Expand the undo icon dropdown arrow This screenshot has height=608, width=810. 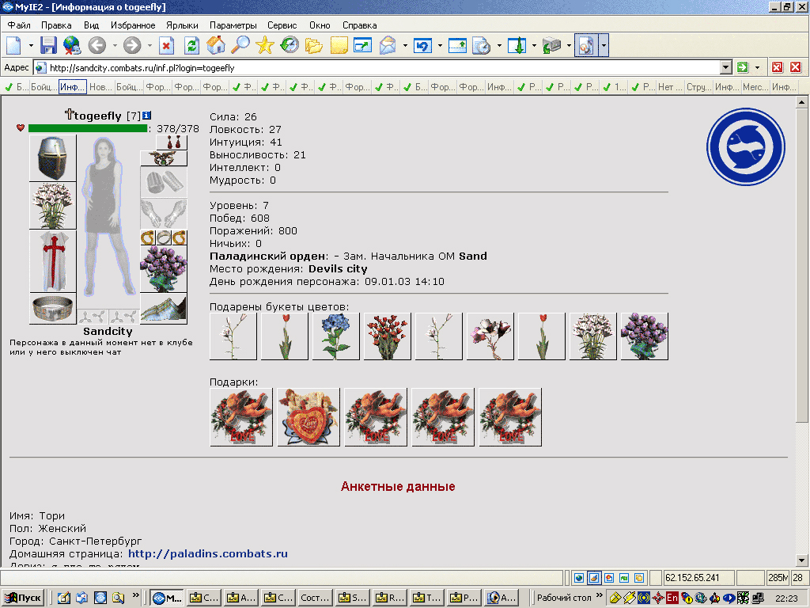(440, 45)
